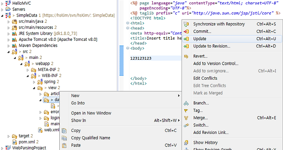The width and height of the screenshot is (283, 150).
Task: Click the Update to Revision icon
Action: [186, 46]
